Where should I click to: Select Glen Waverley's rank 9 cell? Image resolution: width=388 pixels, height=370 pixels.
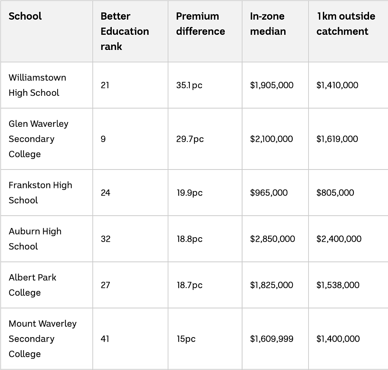coord(103,139)
